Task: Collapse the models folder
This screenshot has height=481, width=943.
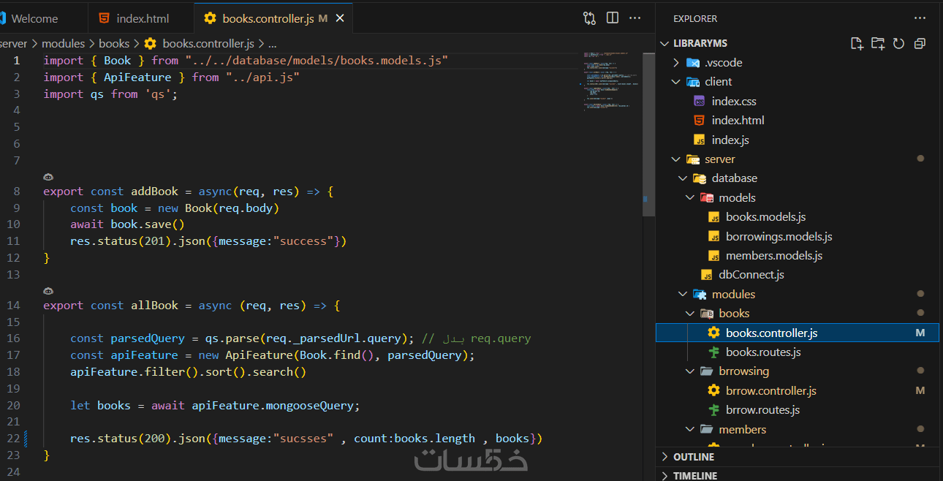Action: (x=798, y=197)
